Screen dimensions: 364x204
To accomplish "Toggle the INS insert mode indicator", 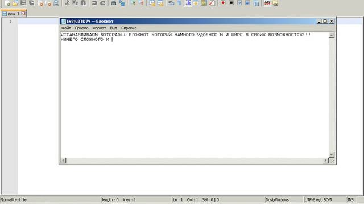I will click(x=350, y=199).
